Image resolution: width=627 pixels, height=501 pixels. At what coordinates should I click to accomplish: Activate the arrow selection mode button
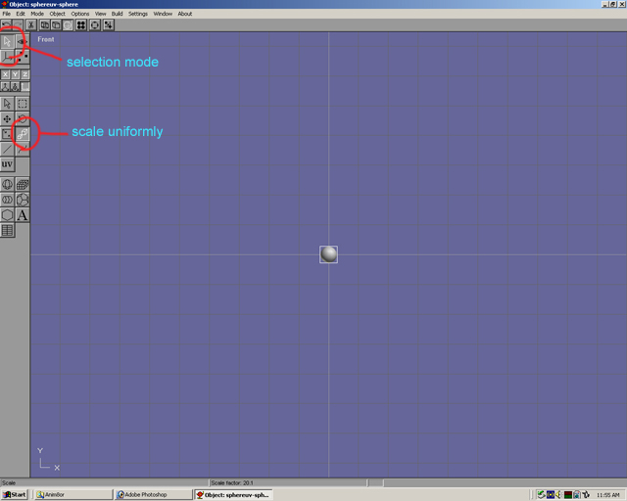[x=7, y=41]
